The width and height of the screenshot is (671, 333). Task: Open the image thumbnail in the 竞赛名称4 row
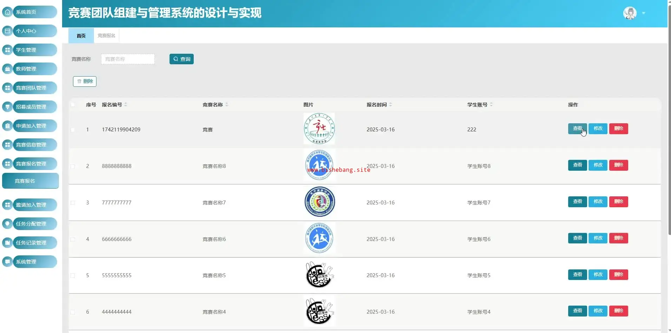click(x=319, y=311)
